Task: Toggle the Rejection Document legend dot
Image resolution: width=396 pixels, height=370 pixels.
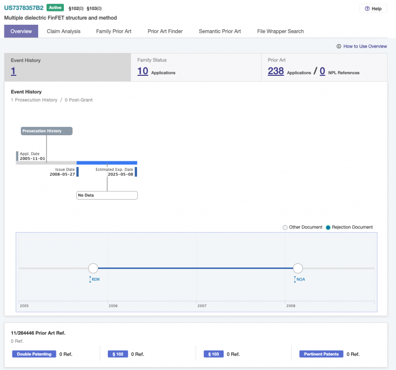Action: [328, 227]
